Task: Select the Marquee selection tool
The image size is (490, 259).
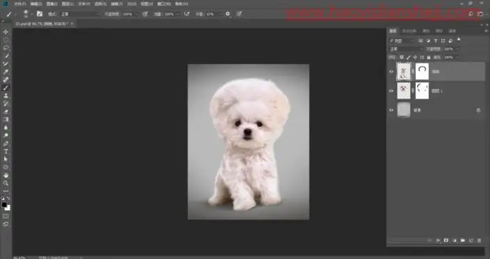Action: point(6,40)
